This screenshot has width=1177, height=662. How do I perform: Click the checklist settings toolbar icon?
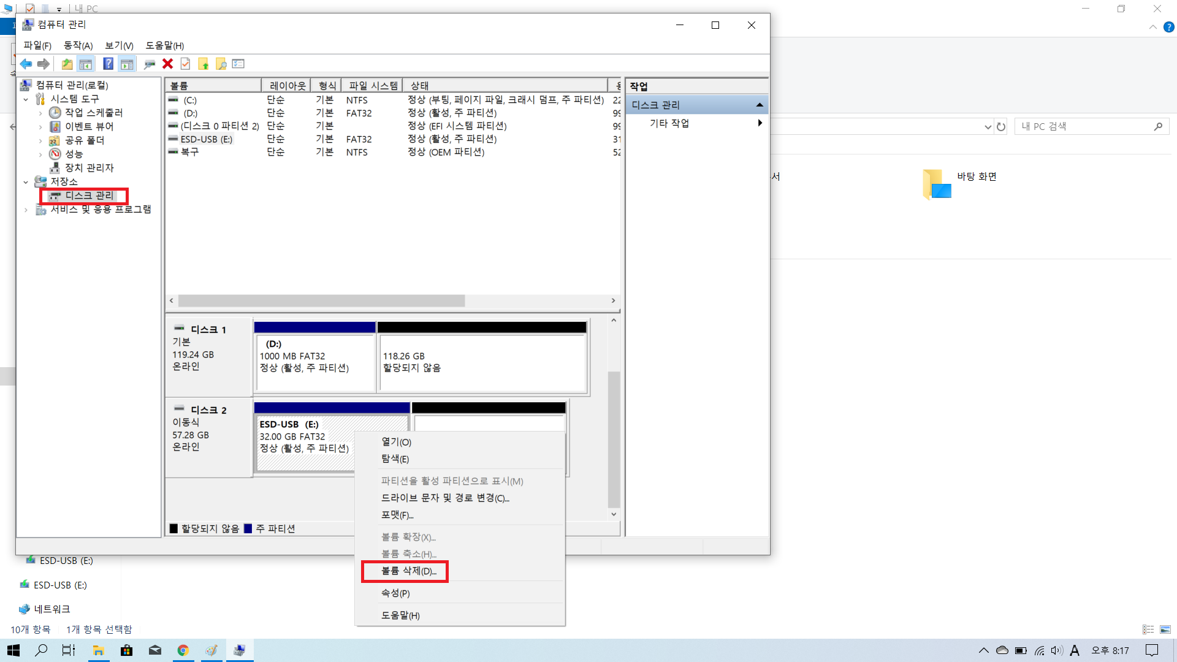point(238,64)
